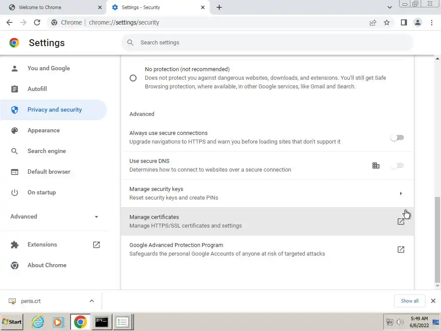This screenshot has height=331, width=441.
Task: Go back with the browser back arrow
Action: coord(9,22)
